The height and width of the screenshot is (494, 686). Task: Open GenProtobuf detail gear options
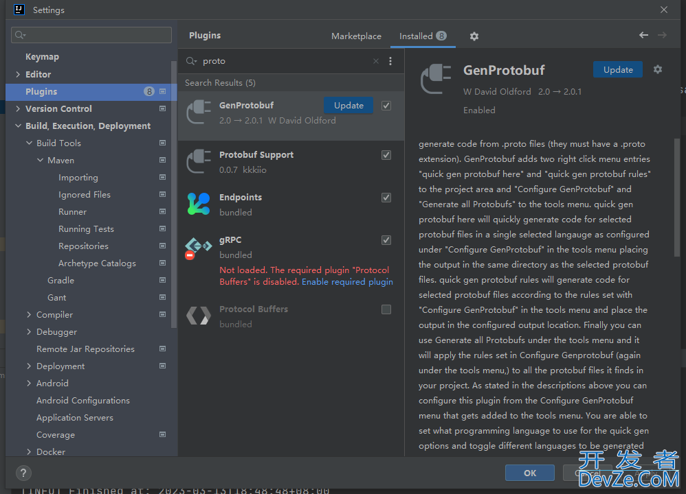point(658,69)
